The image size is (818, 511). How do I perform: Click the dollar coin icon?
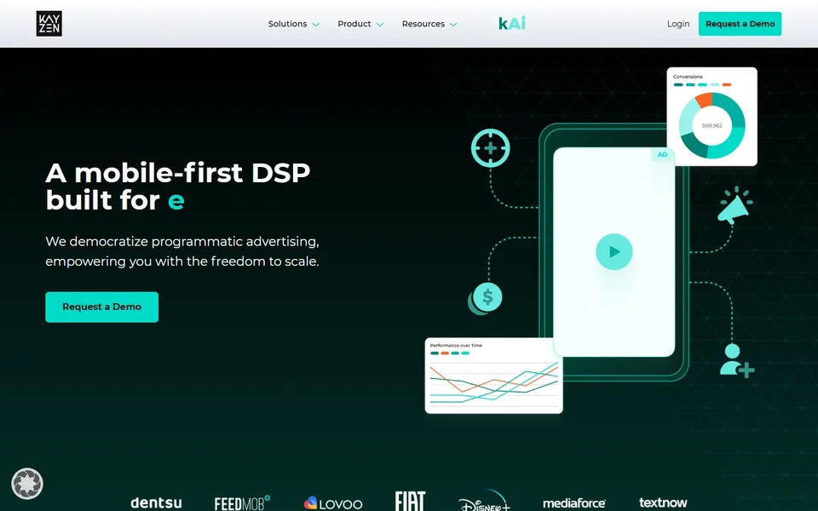coord(485,298)
